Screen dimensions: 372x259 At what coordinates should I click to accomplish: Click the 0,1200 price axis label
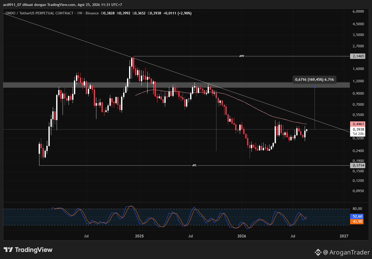click(358, 181)
